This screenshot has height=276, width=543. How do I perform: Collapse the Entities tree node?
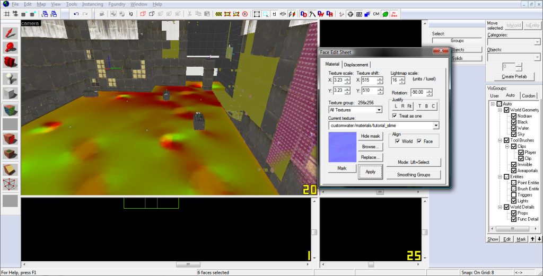click(x=500, y=177)
